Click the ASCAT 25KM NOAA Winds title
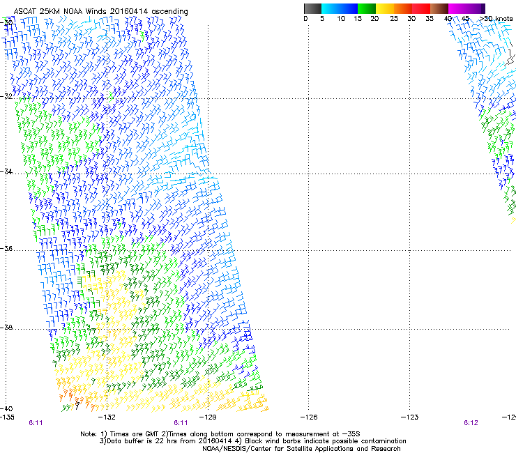516x453 pixels. (x=100, y=11)
